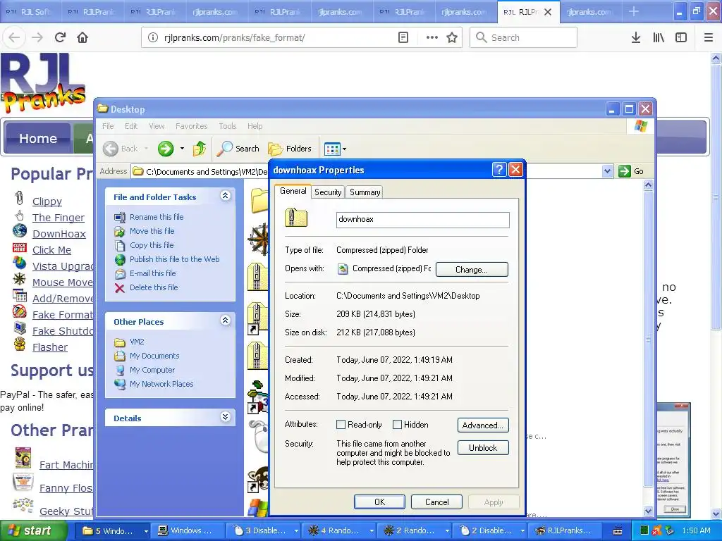
Task: Click the Go button in Explorer address bar
Action: click(632, 171)
